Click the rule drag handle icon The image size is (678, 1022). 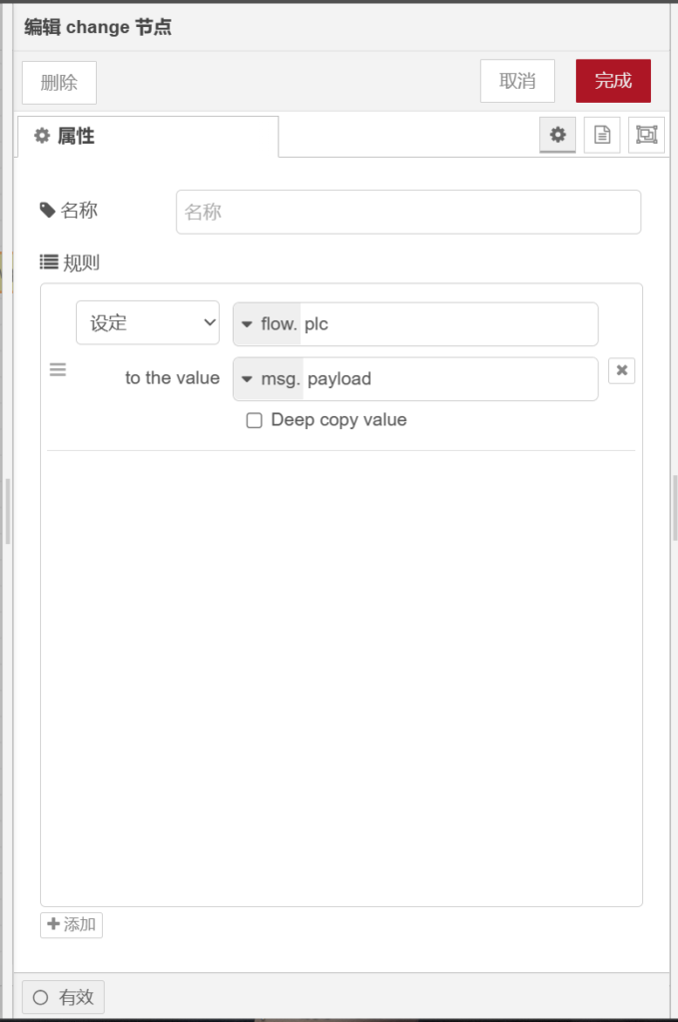[58, 370]
